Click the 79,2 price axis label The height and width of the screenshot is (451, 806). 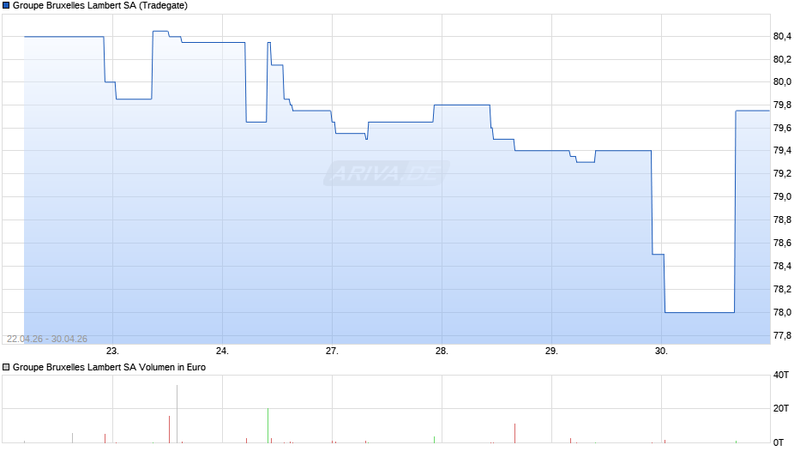click(x=782, y=174)
